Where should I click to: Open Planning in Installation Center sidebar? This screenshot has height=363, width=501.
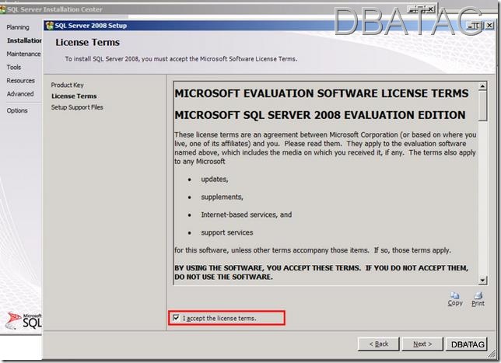pyautogui.click(x=18, y=27)
